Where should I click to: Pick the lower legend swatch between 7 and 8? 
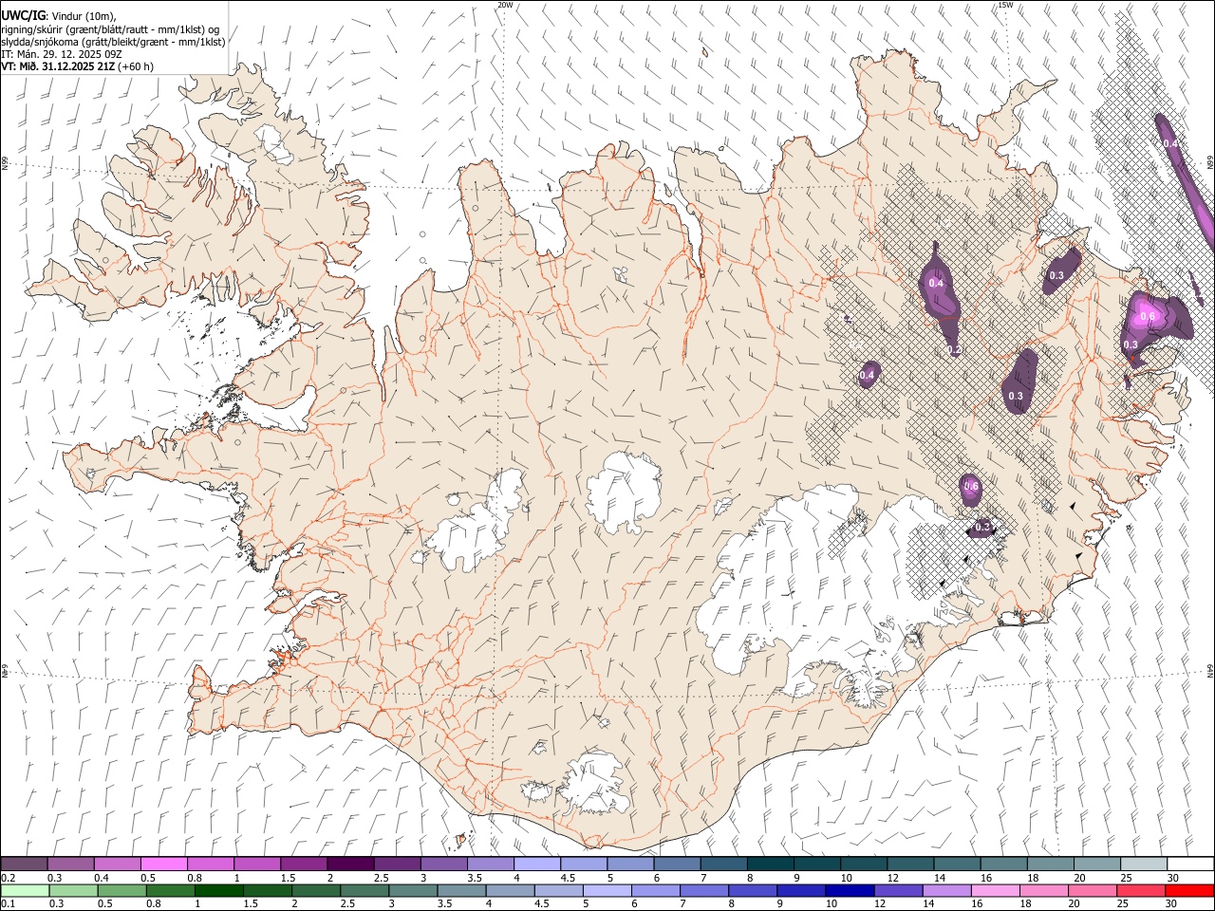(703, 890)
